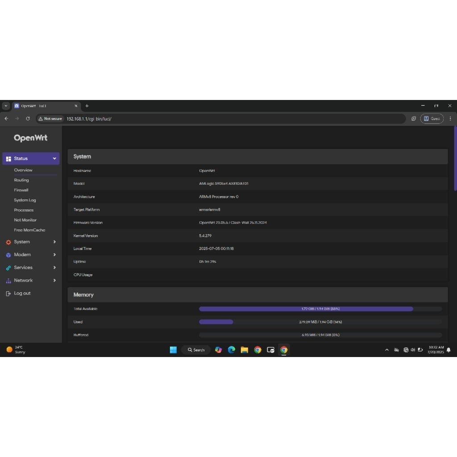
Task: Click the Model value AMLogic text
Action: (224, 183)
